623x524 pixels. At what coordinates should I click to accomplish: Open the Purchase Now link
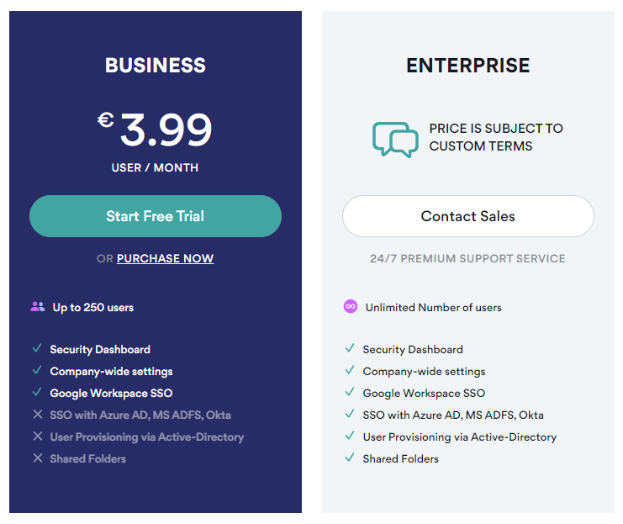coord(166,258)
